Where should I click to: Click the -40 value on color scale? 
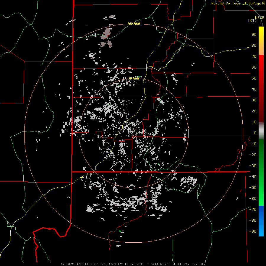point(253,177)
